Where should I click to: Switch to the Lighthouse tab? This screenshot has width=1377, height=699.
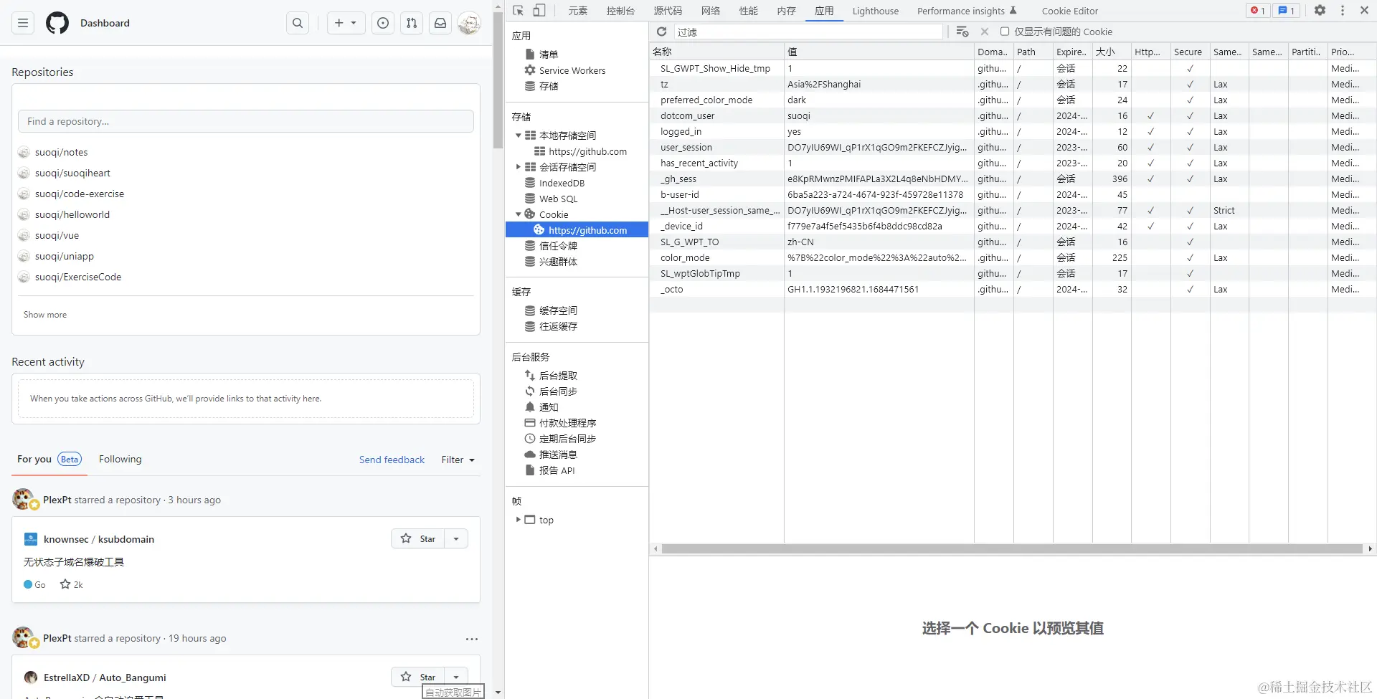pos(876,11)
